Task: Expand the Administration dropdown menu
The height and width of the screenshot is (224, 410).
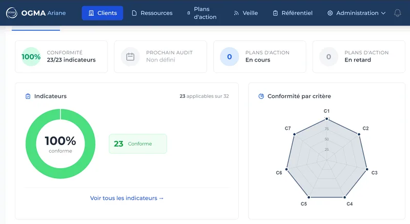Action: 356,13
